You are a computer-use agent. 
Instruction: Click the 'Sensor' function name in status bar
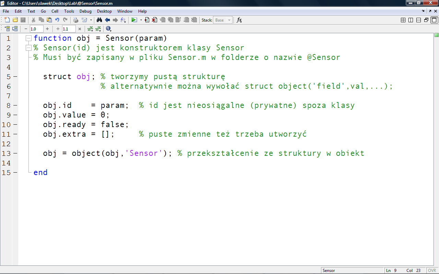pyautogui.click(x=329, y=271)
